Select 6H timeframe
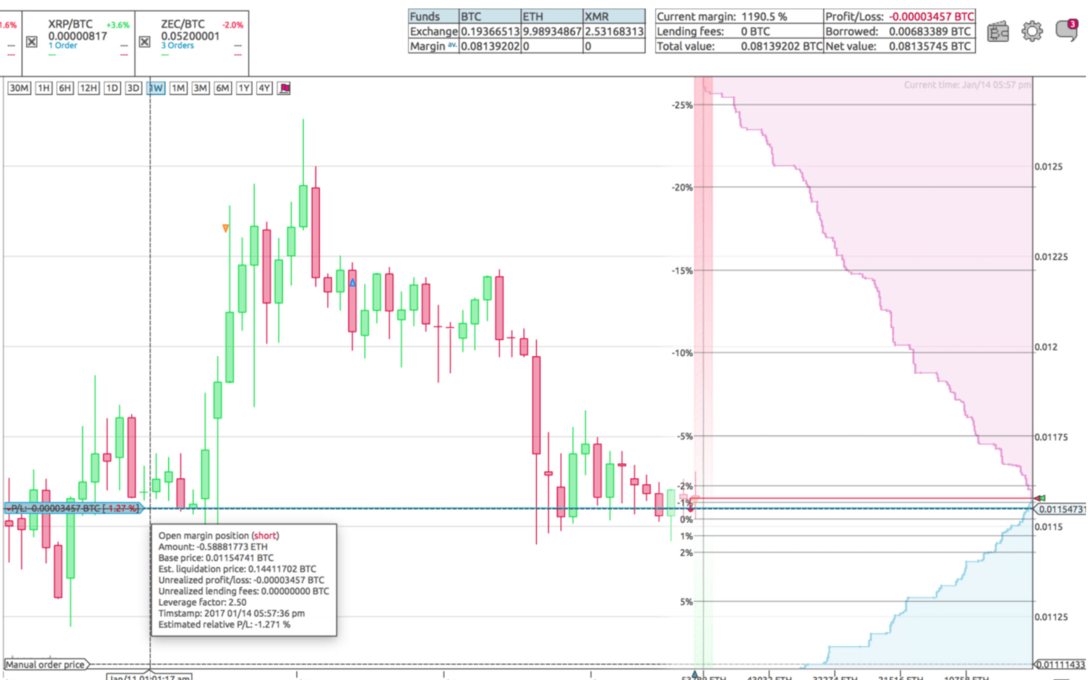The image size is (1088, 680). tap(65, 88)
